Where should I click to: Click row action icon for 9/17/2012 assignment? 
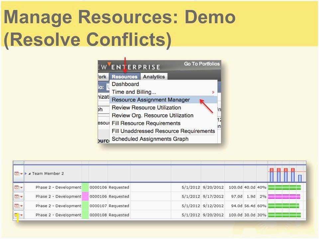point(18,197)
